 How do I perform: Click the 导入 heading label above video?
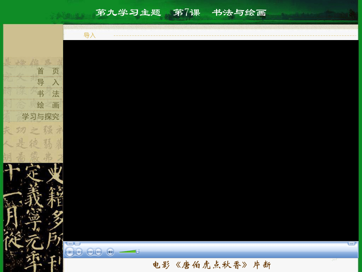coord(90,35)
